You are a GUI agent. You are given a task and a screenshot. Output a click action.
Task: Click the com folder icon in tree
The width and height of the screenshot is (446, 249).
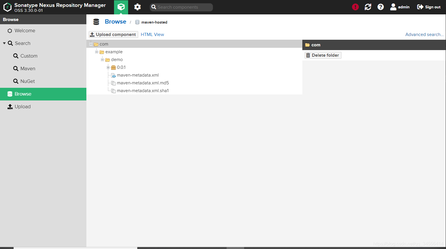(96, 44)
